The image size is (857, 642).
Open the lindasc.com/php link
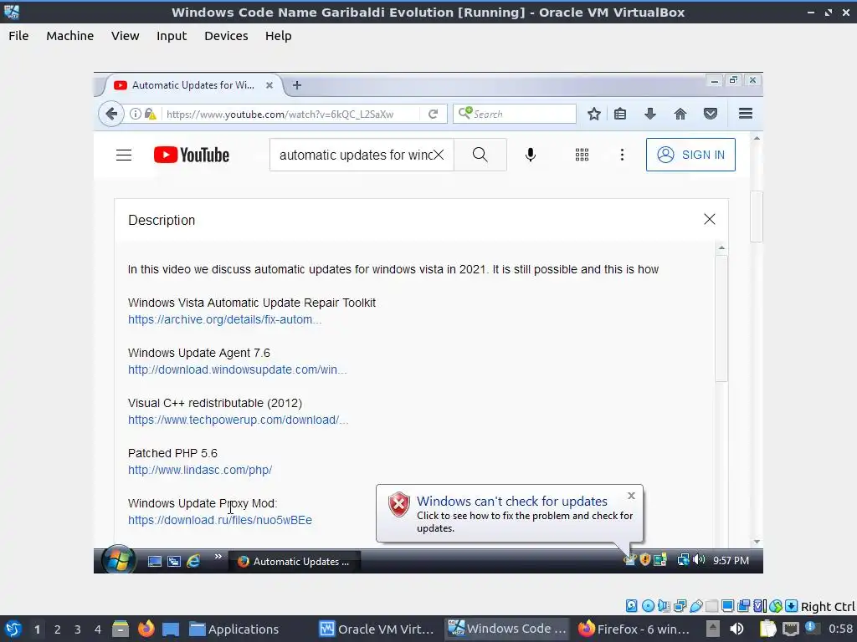click(200, 470)
